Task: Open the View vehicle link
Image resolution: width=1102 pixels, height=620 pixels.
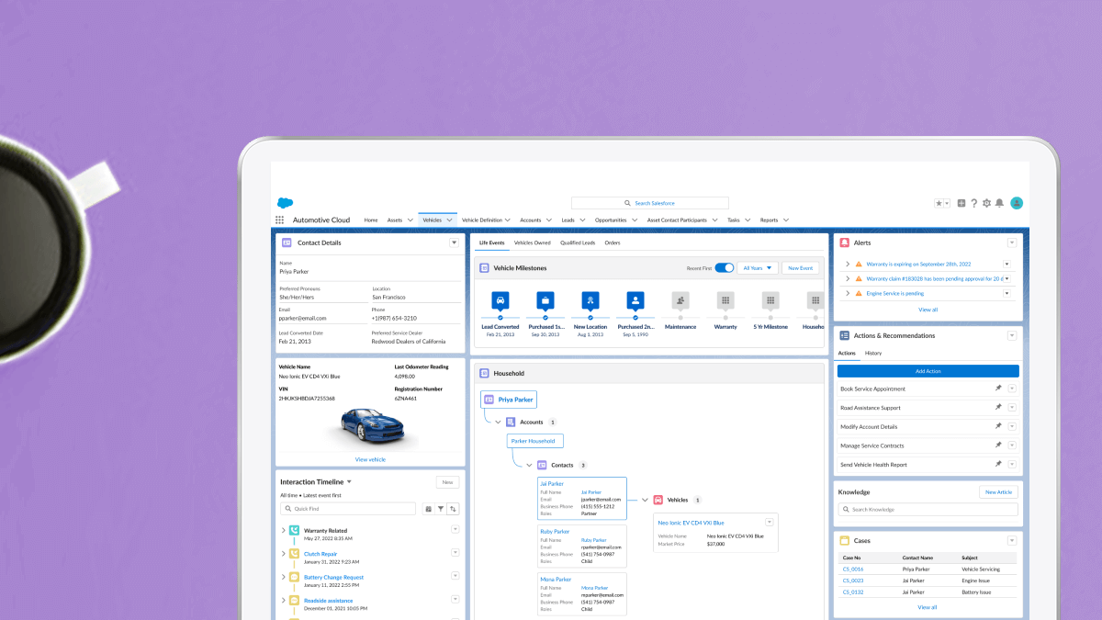Action: pyautogui.click(x=370, y=459)
